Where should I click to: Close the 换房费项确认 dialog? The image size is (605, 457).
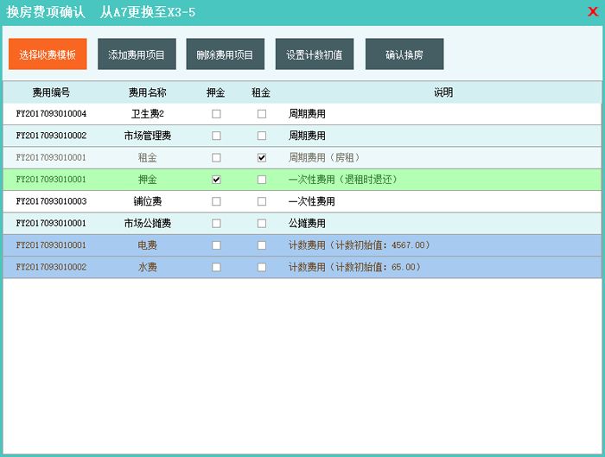pos(592,12)
